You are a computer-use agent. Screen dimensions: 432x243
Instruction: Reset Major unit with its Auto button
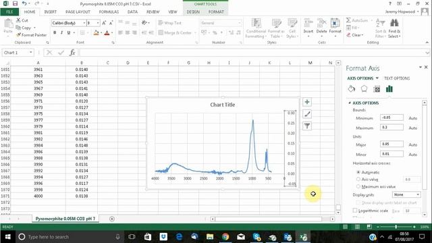(x=412, y=144)
